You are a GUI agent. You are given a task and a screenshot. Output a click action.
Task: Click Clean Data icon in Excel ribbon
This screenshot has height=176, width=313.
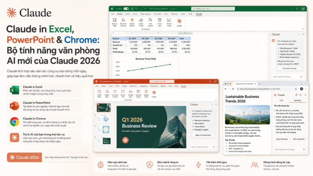coord(160,20)
